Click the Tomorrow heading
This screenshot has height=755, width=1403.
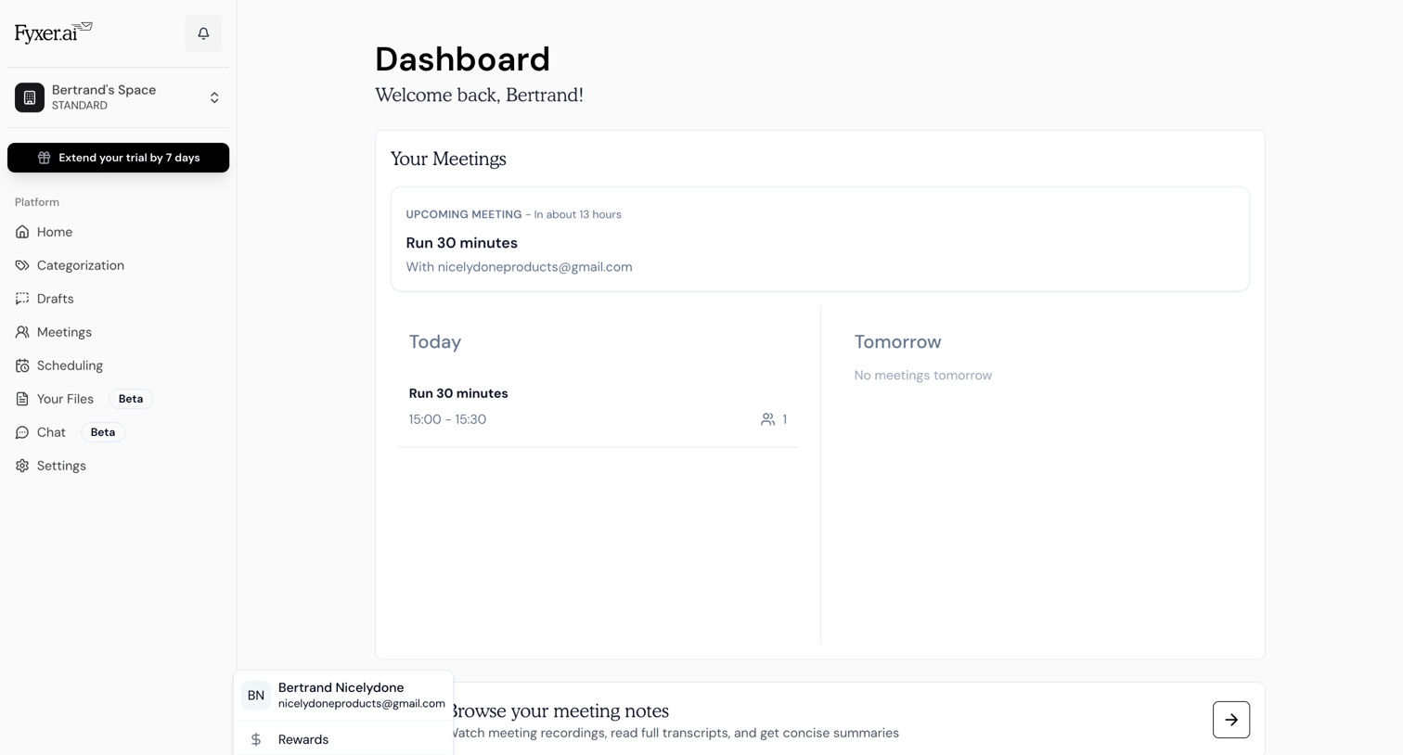[x=897, y=341]
